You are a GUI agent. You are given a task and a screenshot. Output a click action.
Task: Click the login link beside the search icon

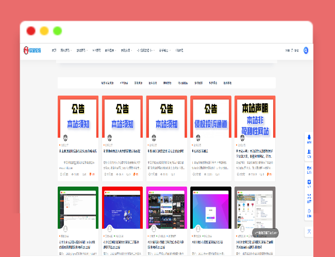coord(296,50)
